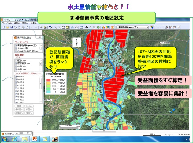This screenshot has height=143, width=193.
Task: Click the full extent zoom icon
Action: click(x=63, y=27)
